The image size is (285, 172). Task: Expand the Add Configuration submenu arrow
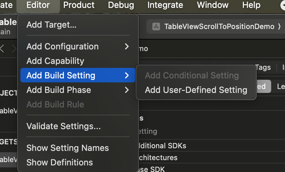127,46
